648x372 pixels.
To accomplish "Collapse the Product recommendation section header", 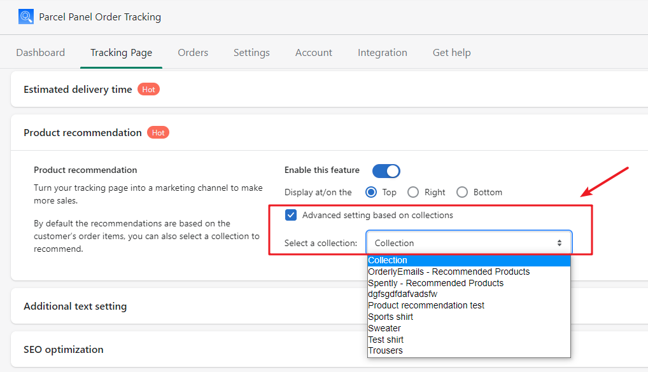I will click(x=329, y=132).
